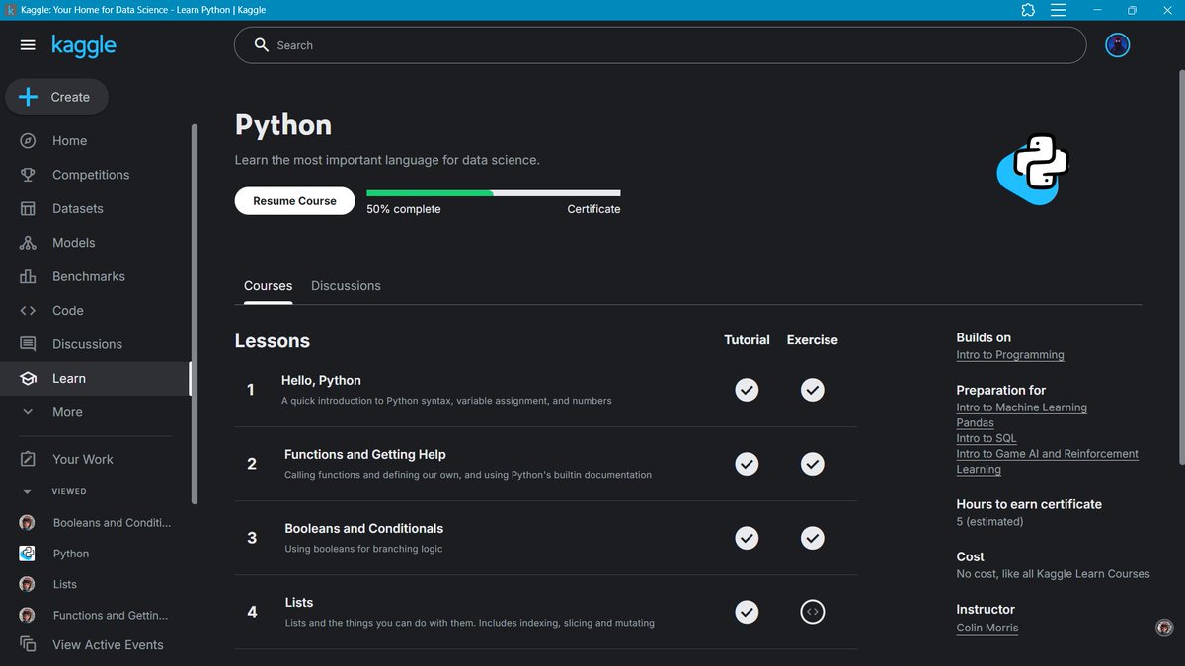The image size is (1185, 666).
Task: Click avatar beside Lists viewed item
Action: [x=27, y=584]
